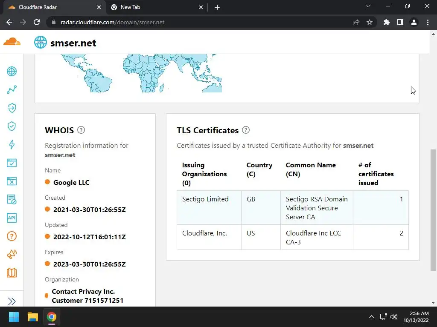Open the book documentation sidebar icon

[x=12, y=273]
